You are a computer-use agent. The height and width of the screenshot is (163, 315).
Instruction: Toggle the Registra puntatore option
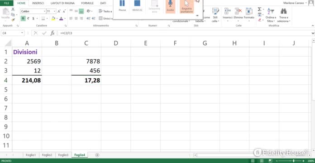(187, 6)
